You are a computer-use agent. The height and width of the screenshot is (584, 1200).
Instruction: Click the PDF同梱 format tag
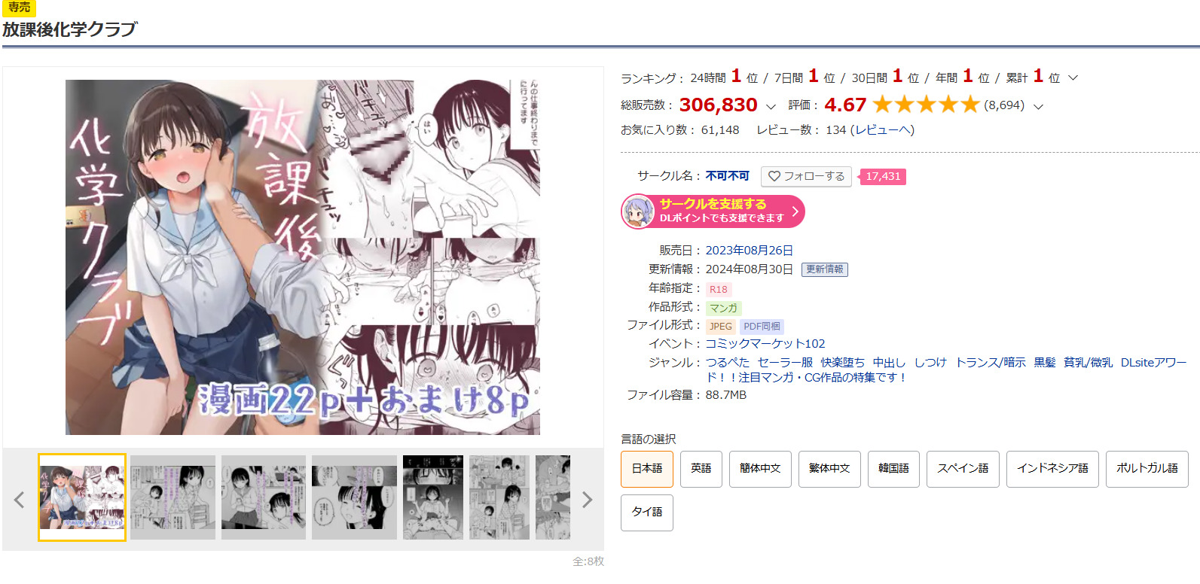(x=762, y=326)
